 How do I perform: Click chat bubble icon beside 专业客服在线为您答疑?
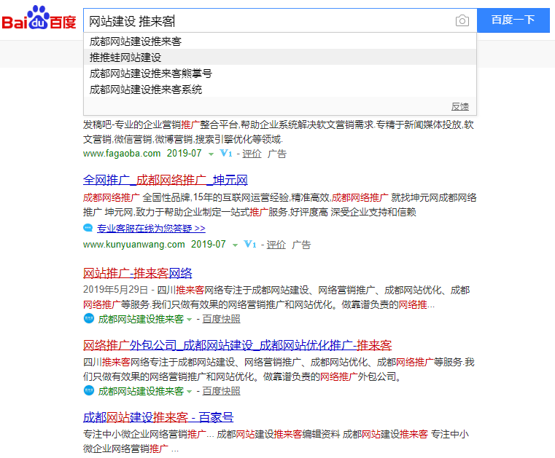88,229
